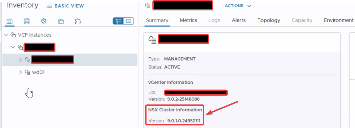355x128 pixels.
Task: Switch inventory to BASIC VIEW
Action: [65, 6]
